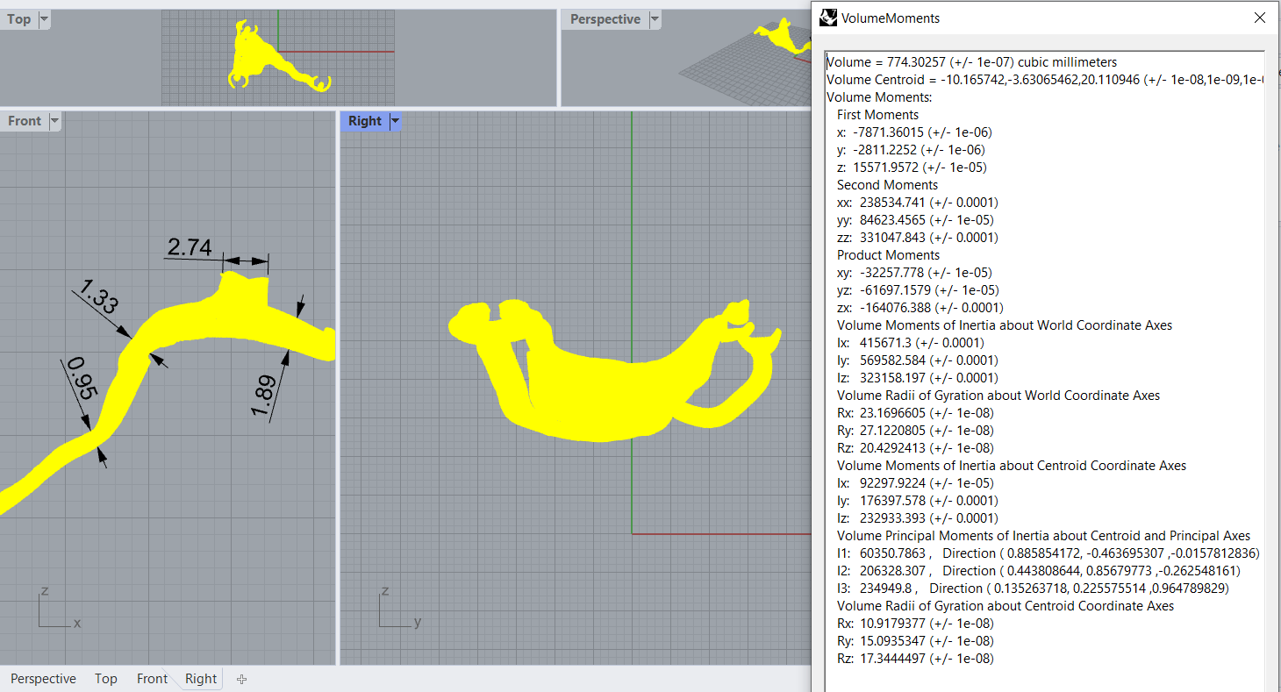Click the plus icon to add viewport tab
The width and height of the screenshot is (1281, 692).
click(x=242, y=679)
